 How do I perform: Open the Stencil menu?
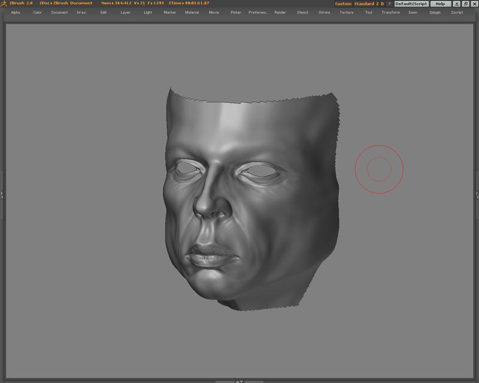tap(302, 13)
